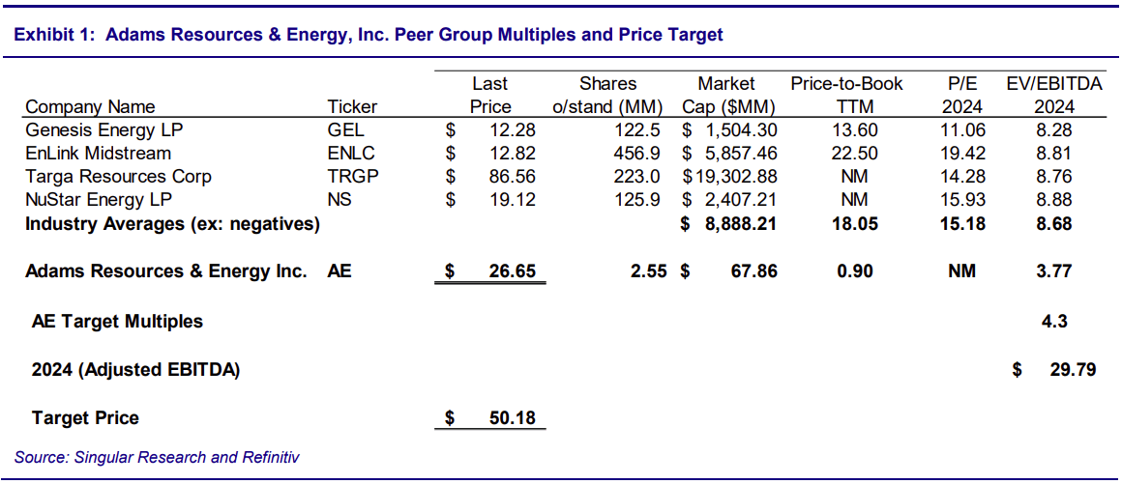The image size is (1122, 484).
Task: Select the Price-to-Book TTM column header
Action: tap(846, 95)
